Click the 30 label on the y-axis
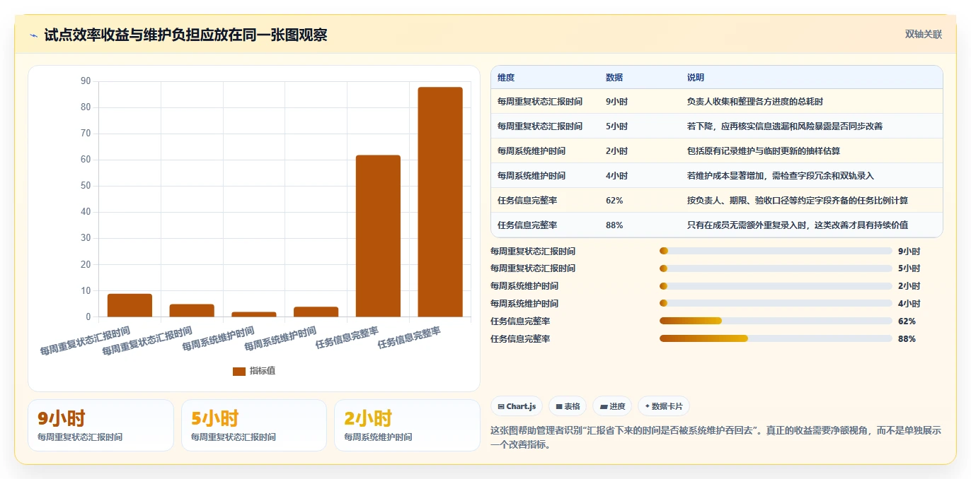 [86, 238]
